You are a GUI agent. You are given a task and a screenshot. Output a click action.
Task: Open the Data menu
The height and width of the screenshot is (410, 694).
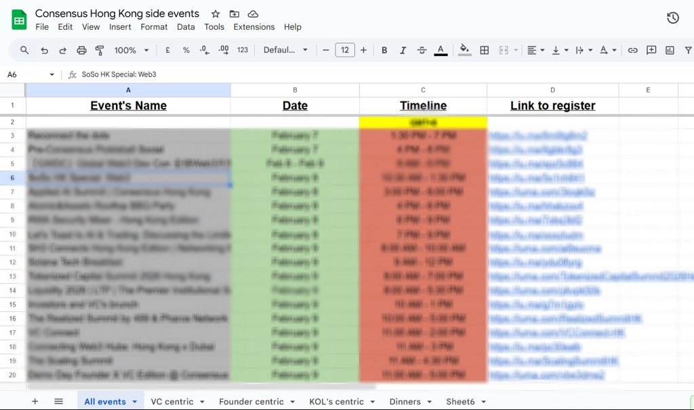point(186,27)
